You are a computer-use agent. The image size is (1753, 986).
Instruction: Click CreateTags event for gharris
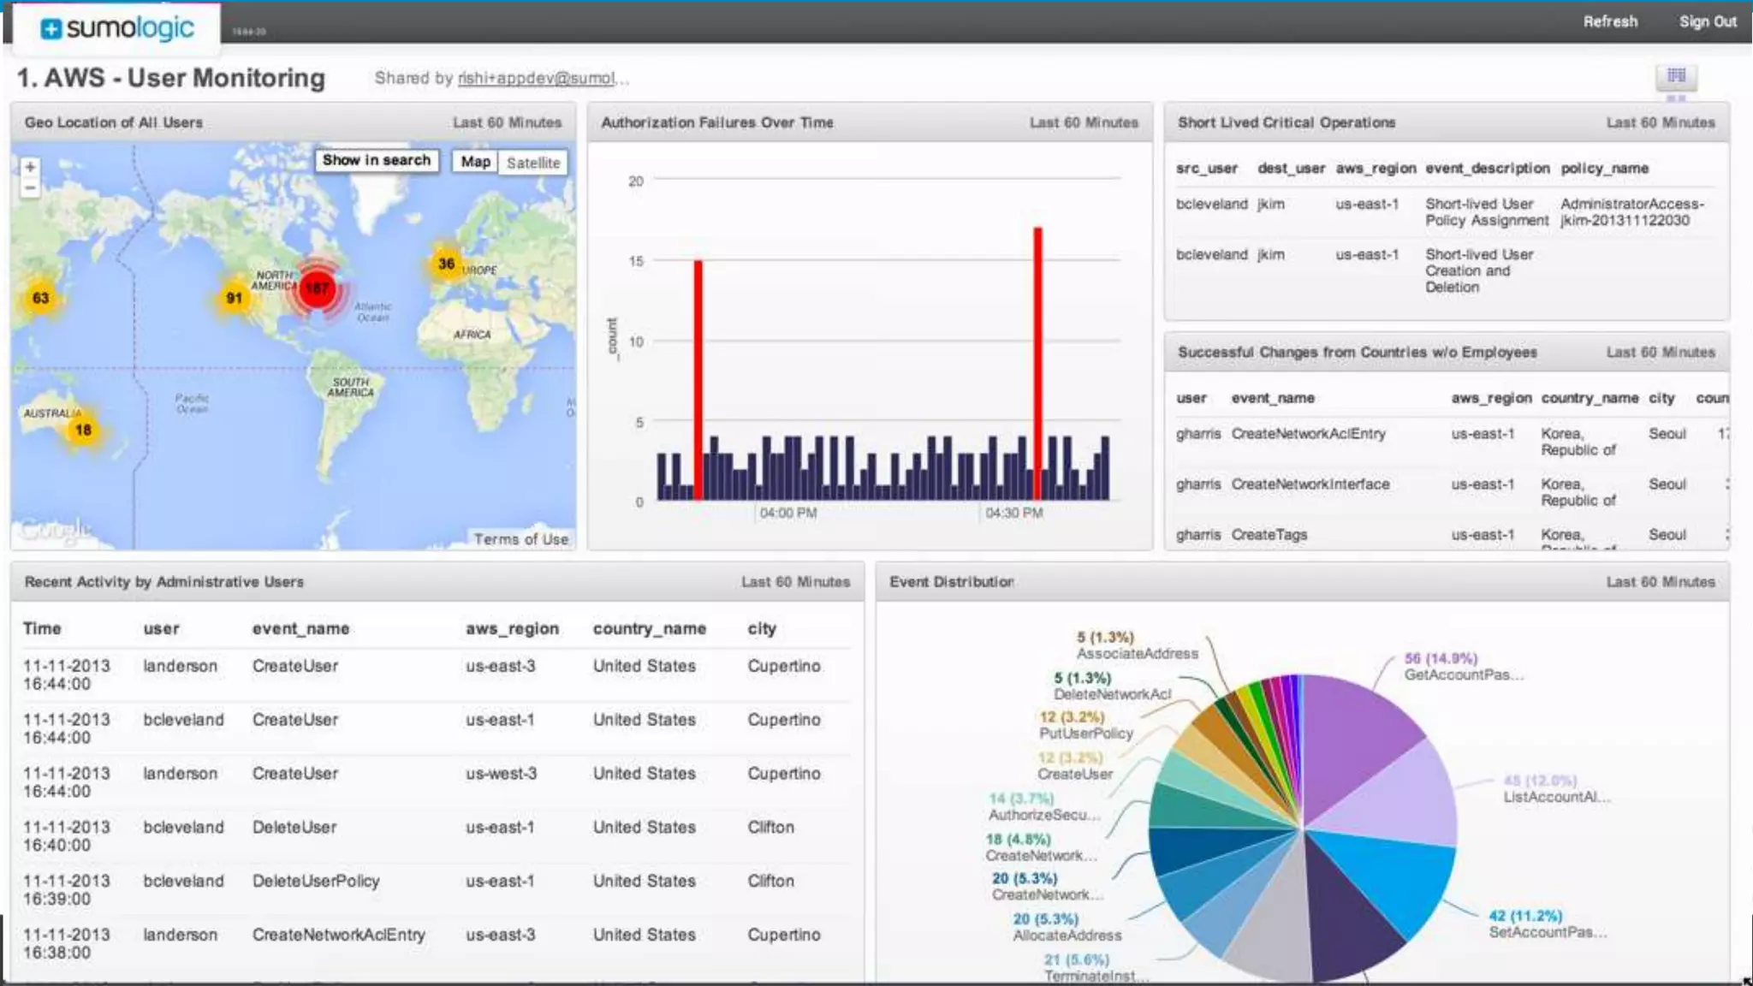tap(1269, 535)
